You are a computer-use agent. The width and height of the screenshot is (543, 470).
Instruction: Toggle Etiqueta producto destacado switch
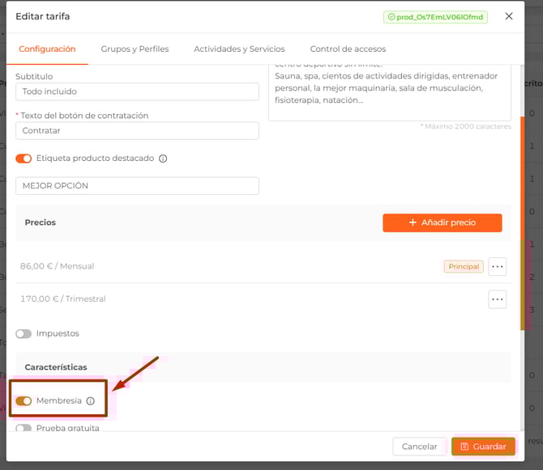(24, 159)
